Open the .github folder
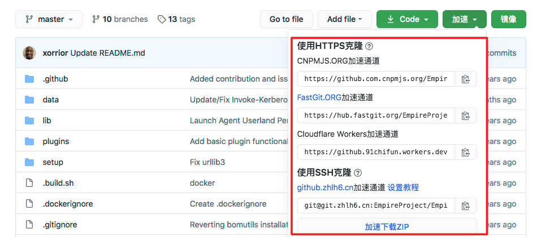The image size is (537, 237). [x=55, y=79]
